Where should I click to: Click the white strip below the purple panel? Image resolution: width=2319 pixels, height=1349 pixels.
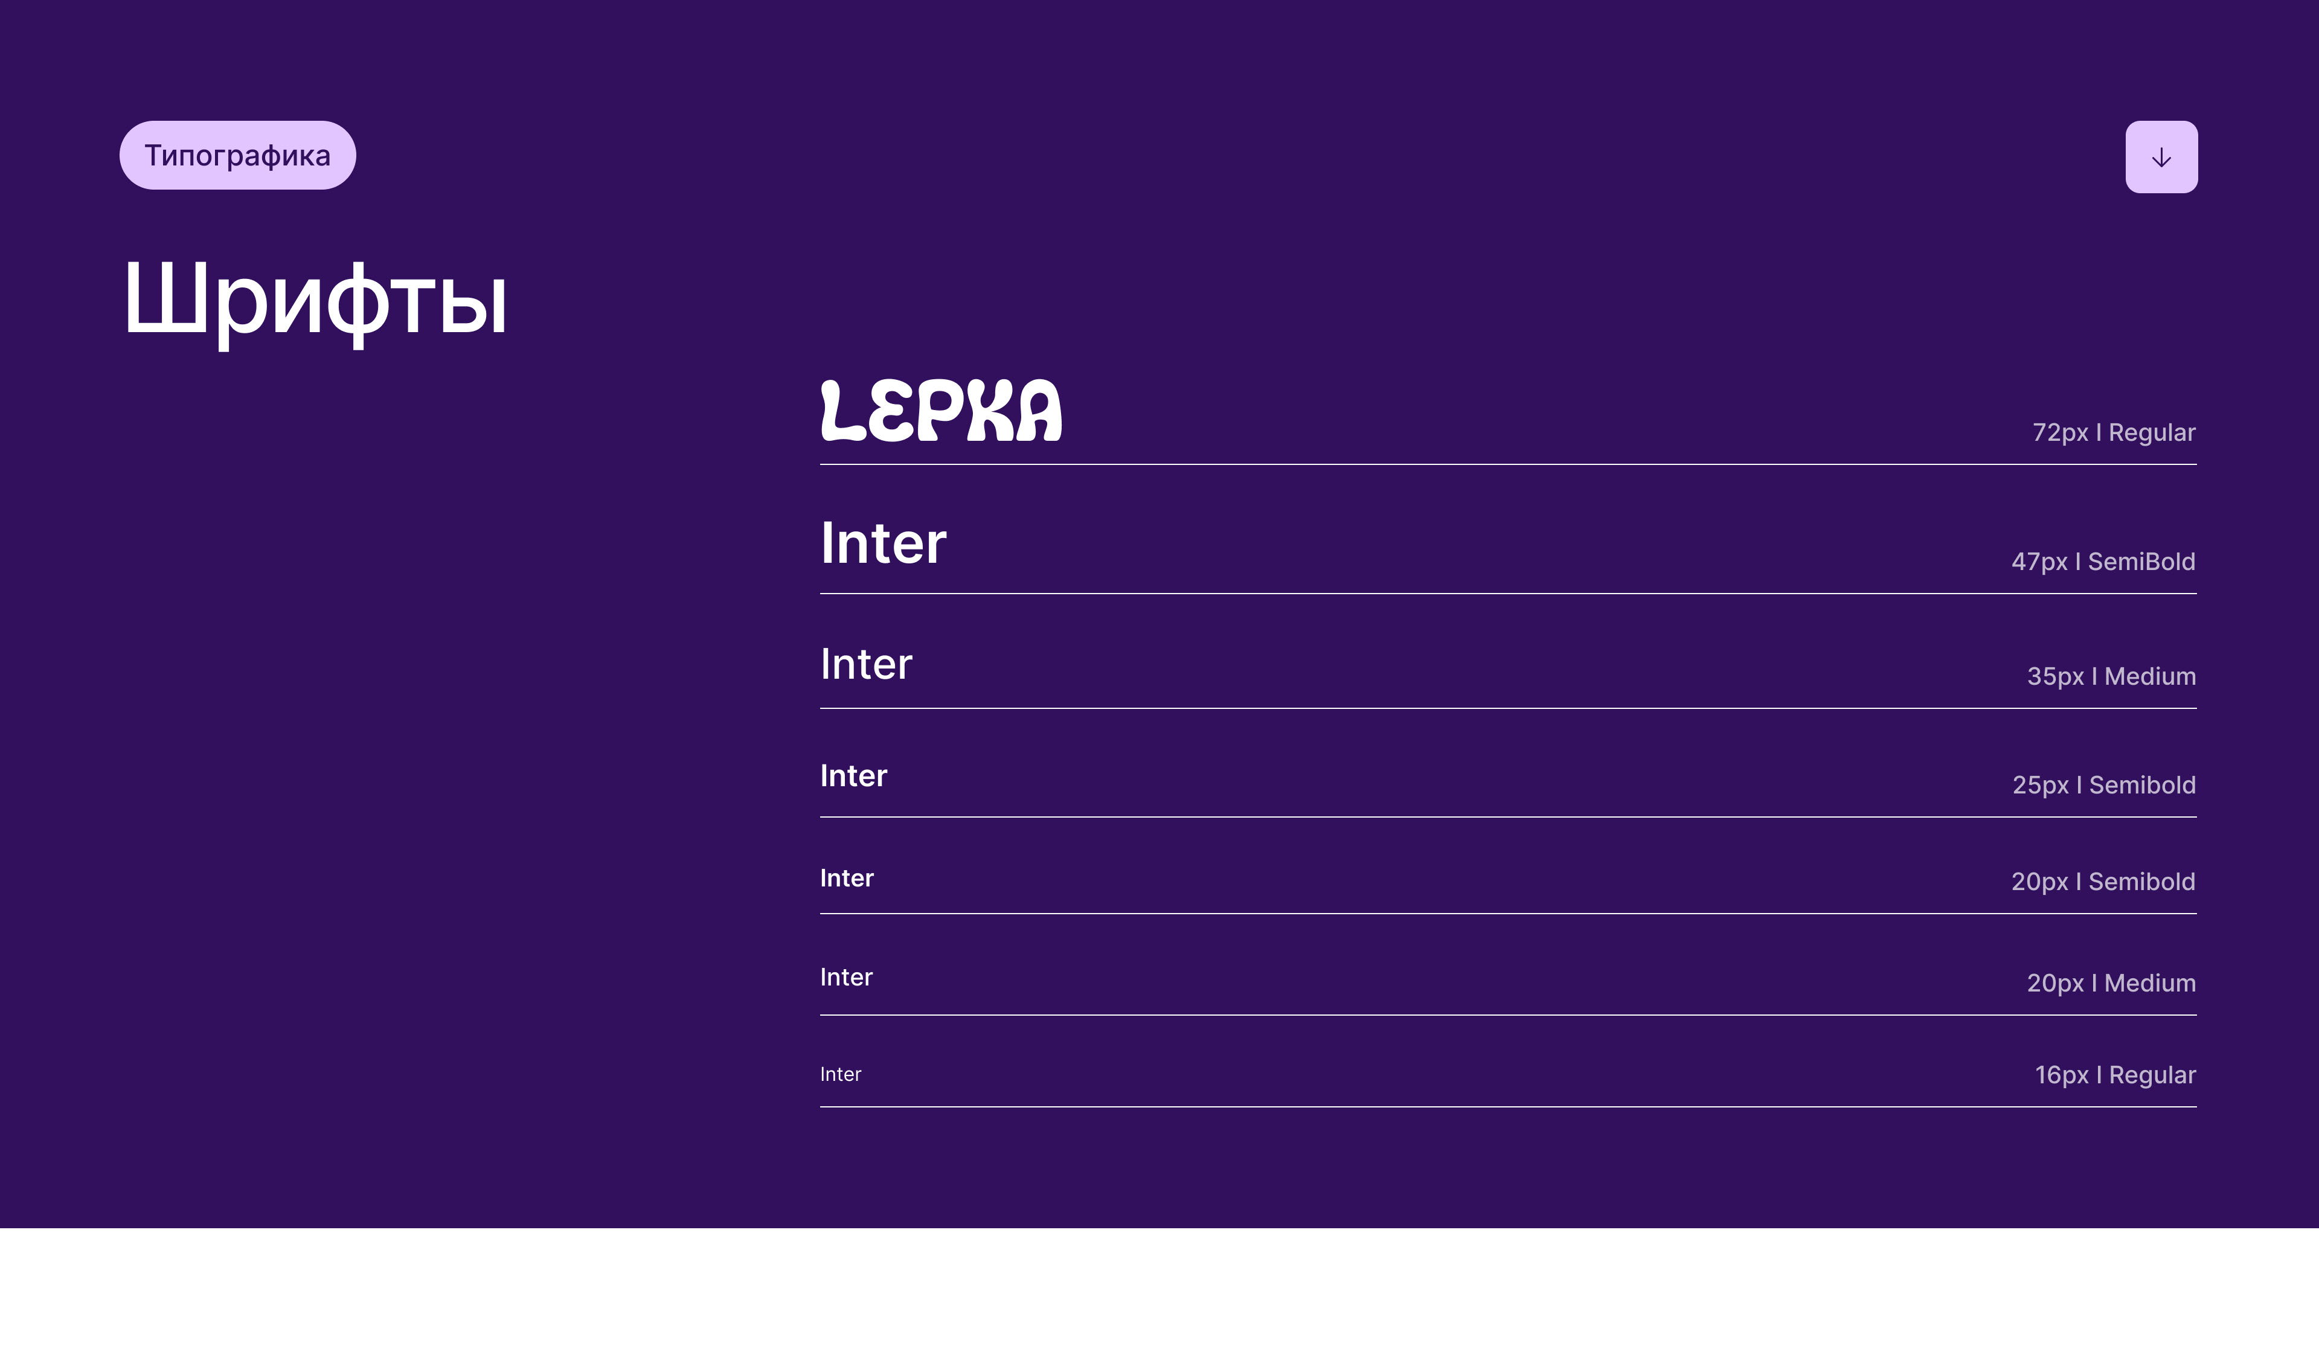pyautogui.click(x=1159, y=1288)
